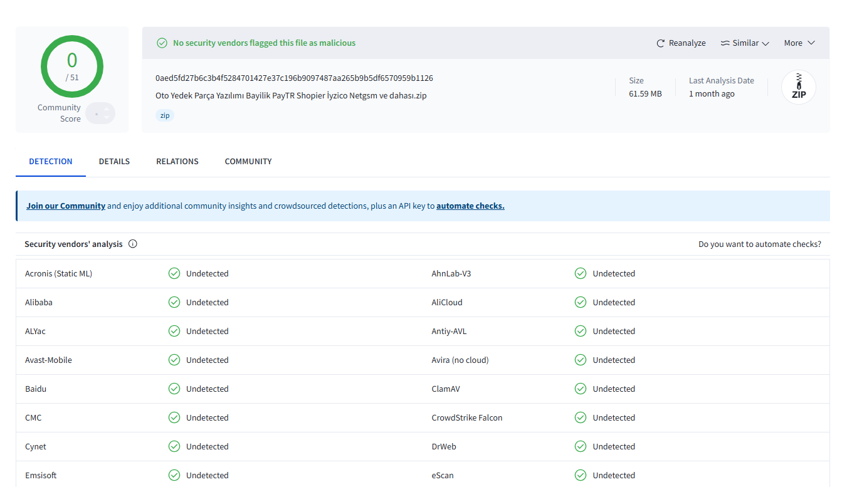Click the Join our Community link
The width and height of the screenshot is (842, 487).
pos(66,206)
